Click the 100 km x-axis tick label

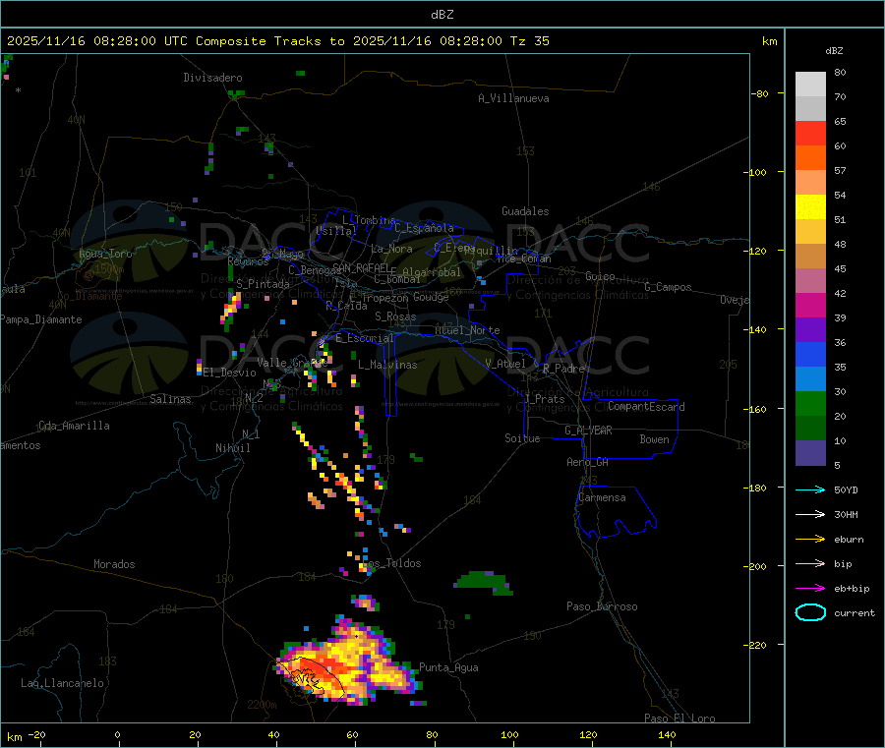click(x=509, y=734)
